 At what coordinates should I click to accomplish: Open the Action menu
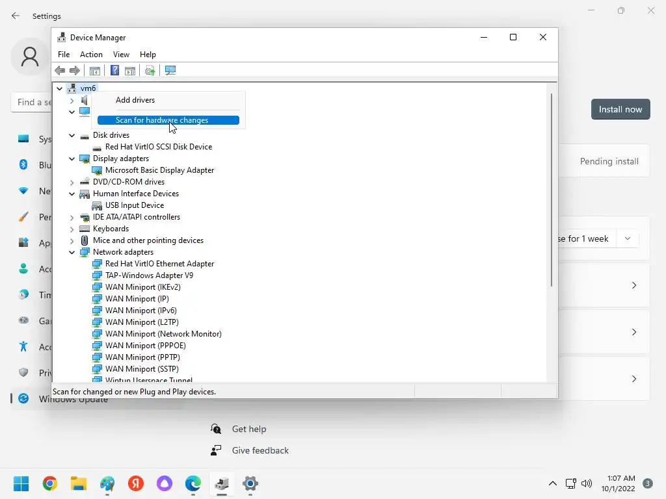(91, 55)
